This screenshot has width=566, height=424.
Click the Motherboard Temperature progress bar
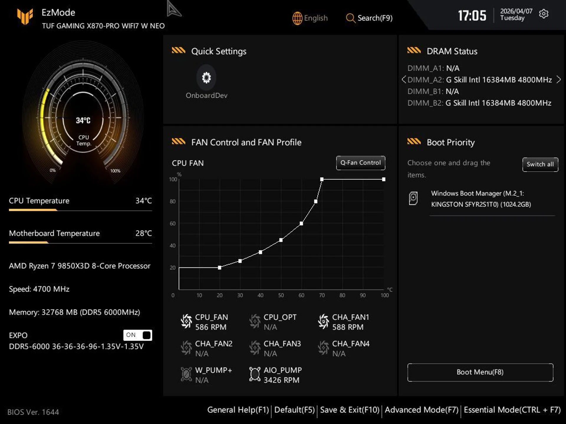pos(80,243)
